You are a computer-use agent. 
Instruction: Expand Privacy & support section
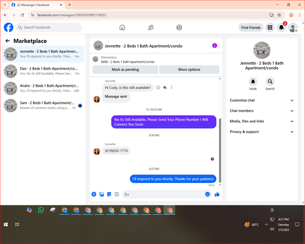pos(262,132)
